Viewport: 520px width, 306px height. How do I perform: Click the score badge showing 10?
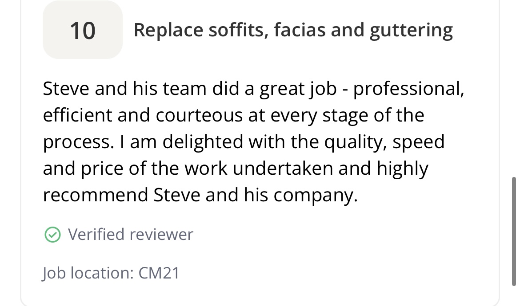[x=83, y=30]
